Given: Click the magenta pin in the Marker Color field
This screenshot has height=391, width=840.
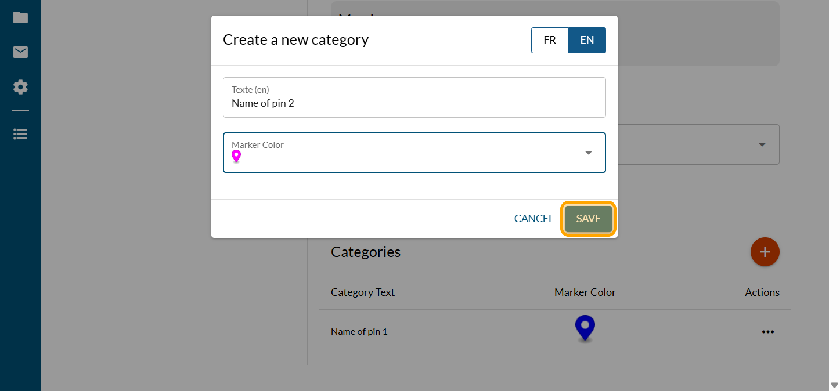Looking at the screenshot, I should tap(236, 156).
